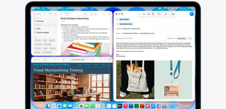
Task: Open the Contact link on employee portal
Action: (97, 65)
